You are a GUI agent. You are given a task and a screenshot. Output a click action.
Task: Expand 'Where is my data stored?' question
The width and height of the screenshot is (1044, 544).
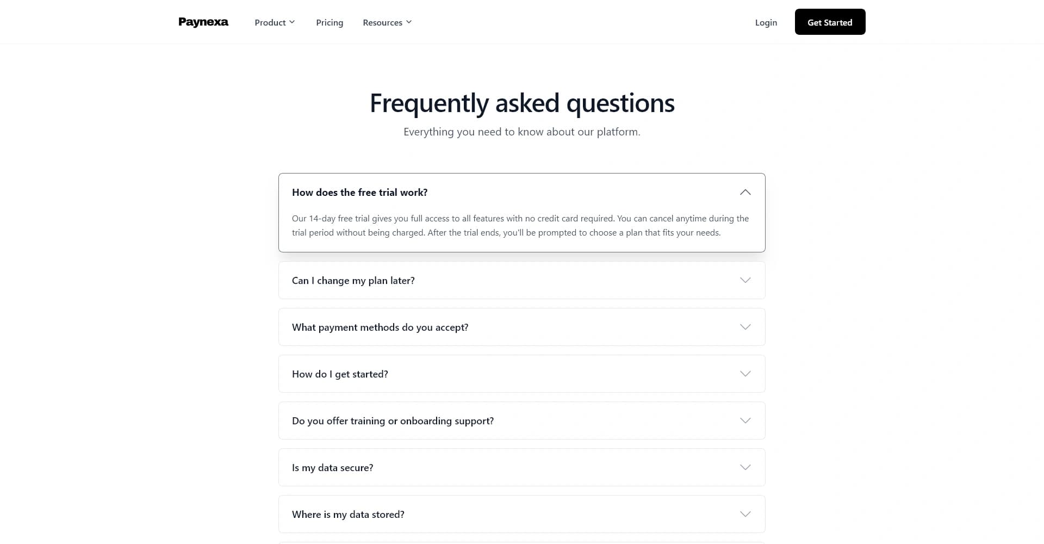coord(348,515)
